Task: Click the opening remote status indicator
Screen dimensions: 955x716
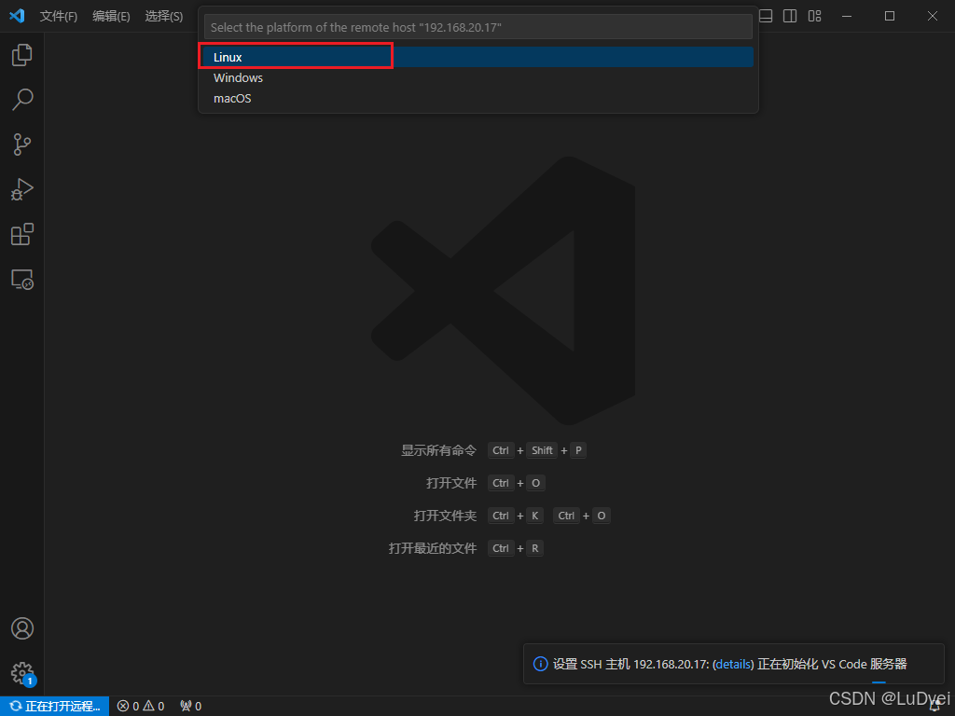Action: click(55, 707)
